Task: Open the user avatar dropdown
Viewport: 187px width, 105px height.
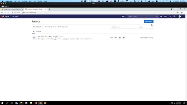Action: pos(181,17)
